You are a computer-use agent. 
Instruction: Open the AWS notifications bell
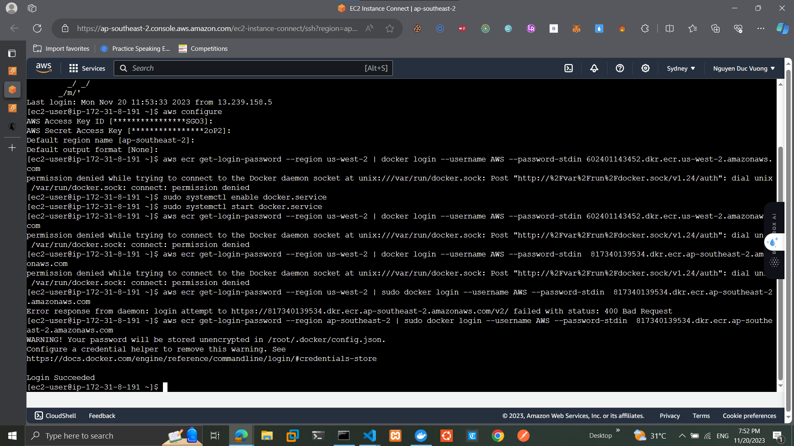click(594, 68)
